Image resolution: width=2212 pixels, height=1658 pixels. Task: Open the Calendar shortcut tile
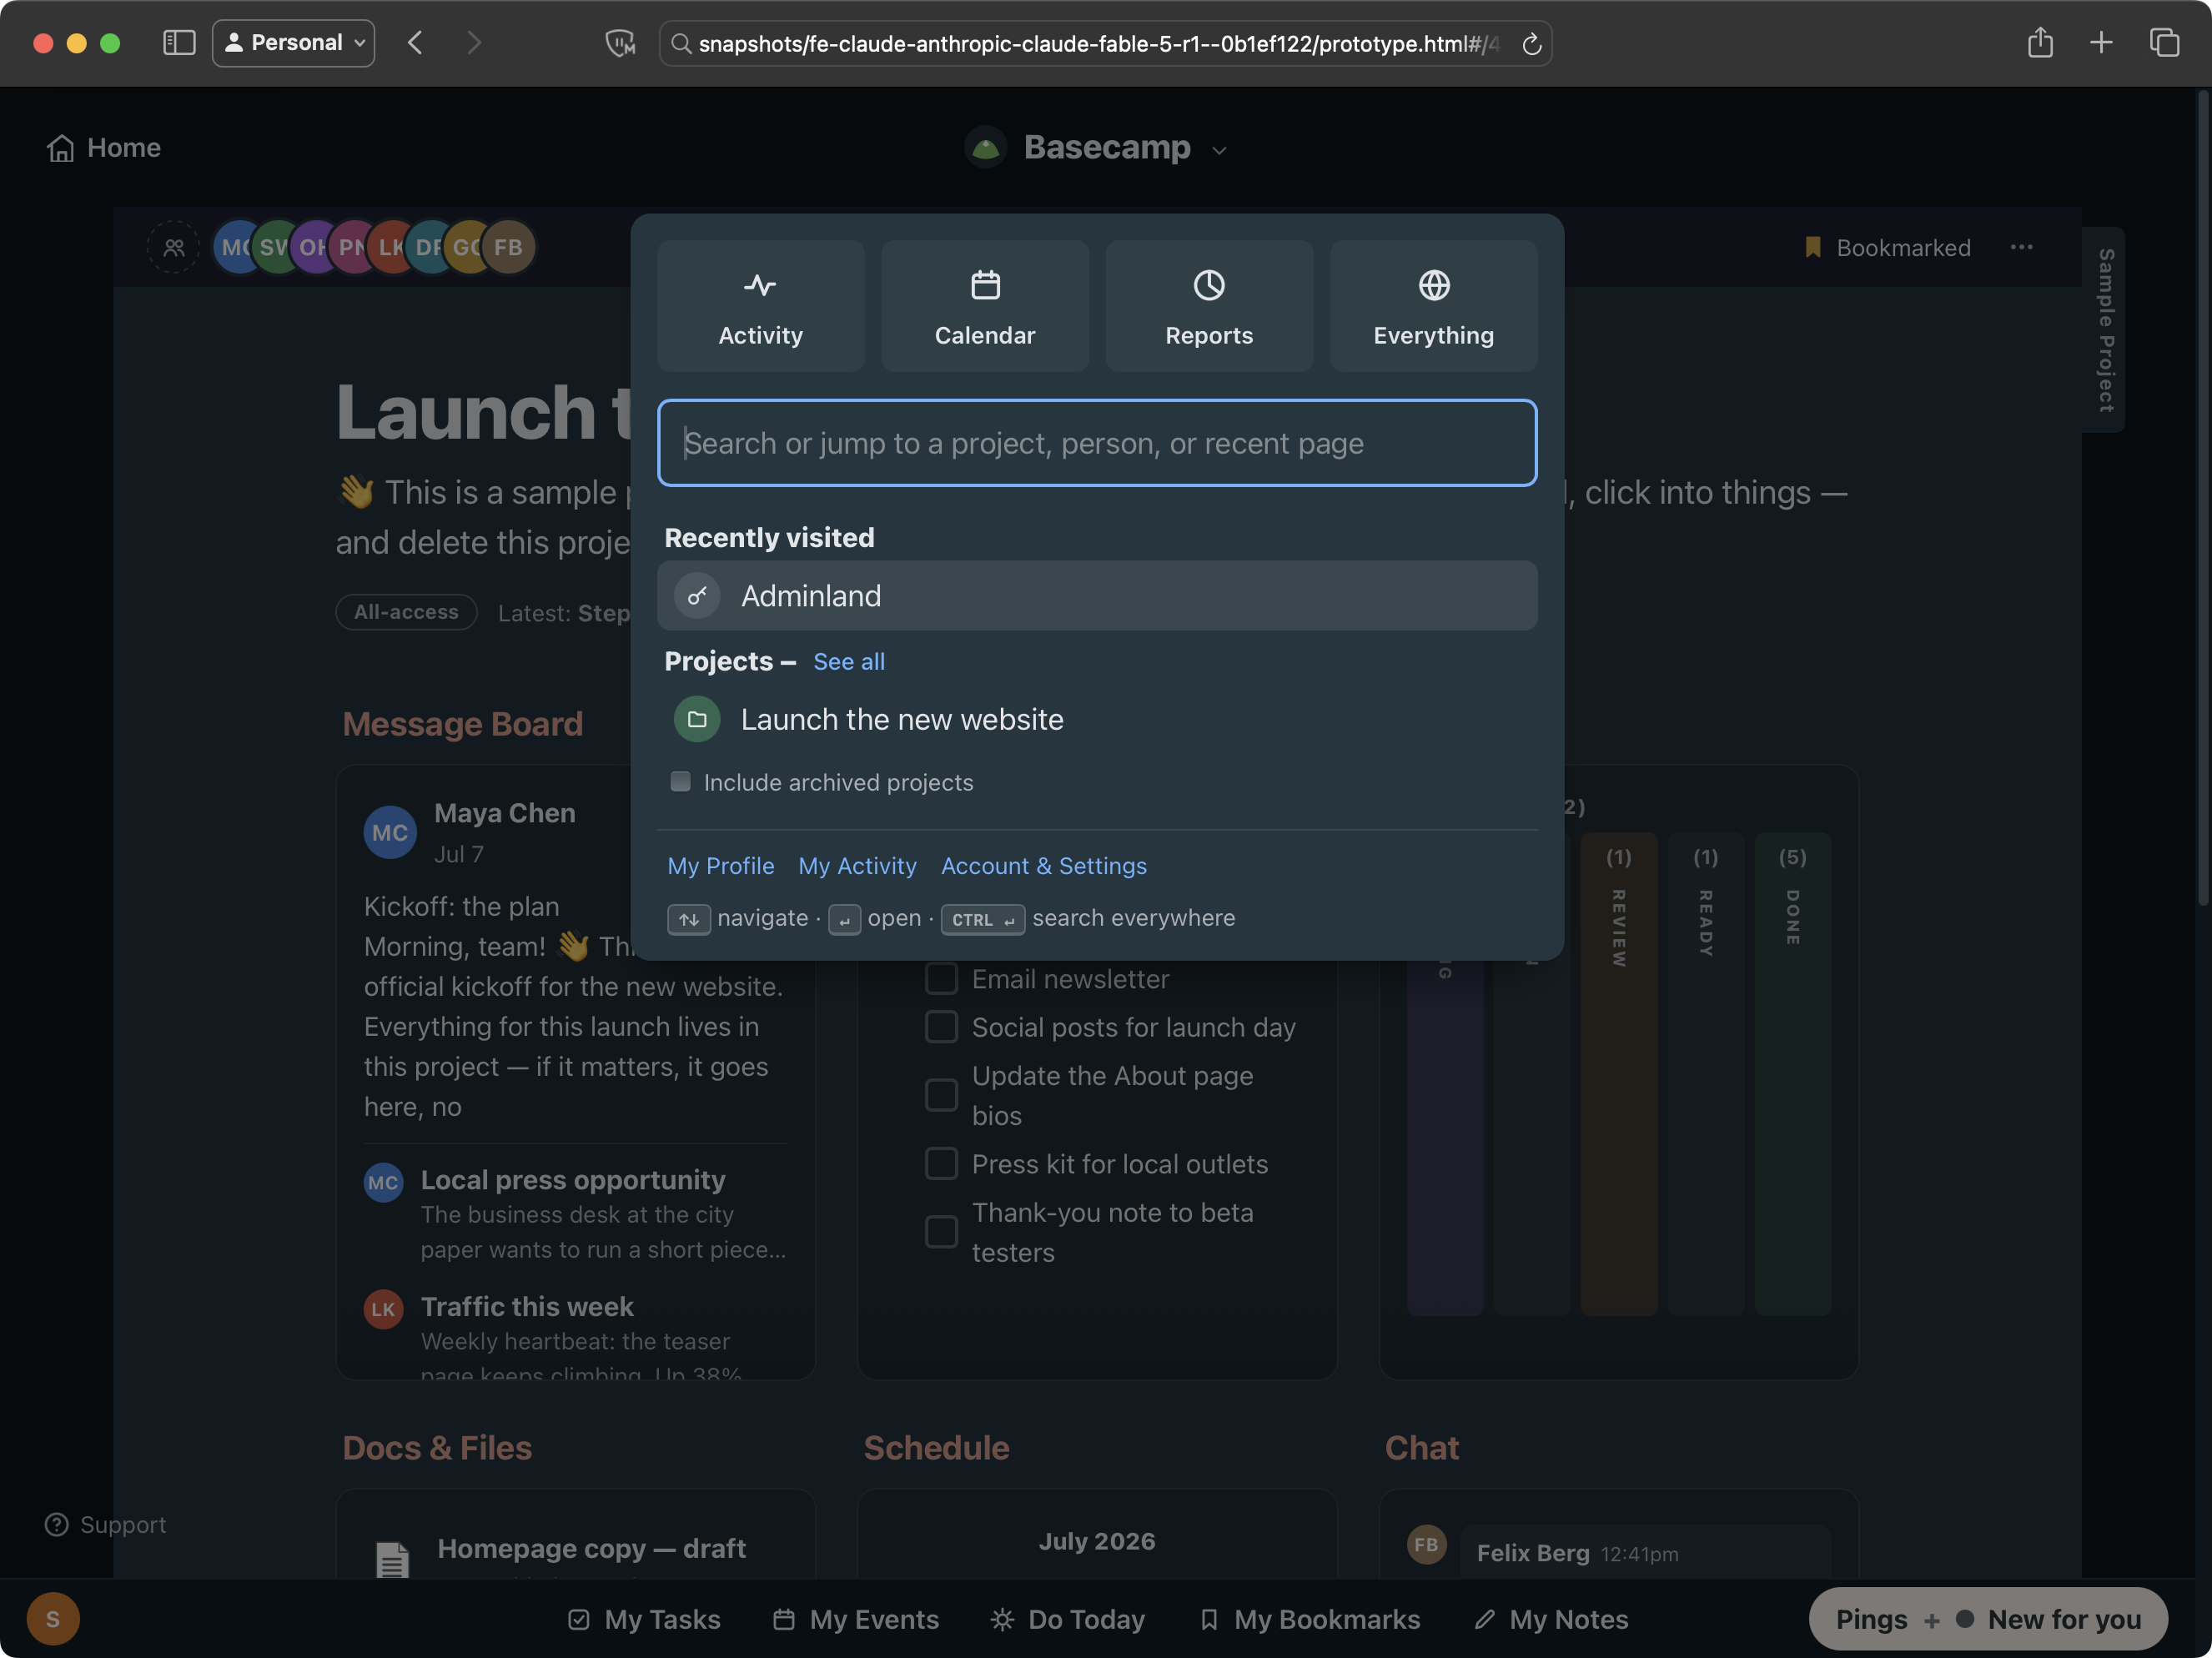point(984,306)
